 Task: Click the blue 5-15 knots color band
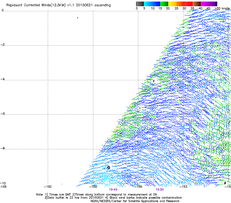point(152,4)
